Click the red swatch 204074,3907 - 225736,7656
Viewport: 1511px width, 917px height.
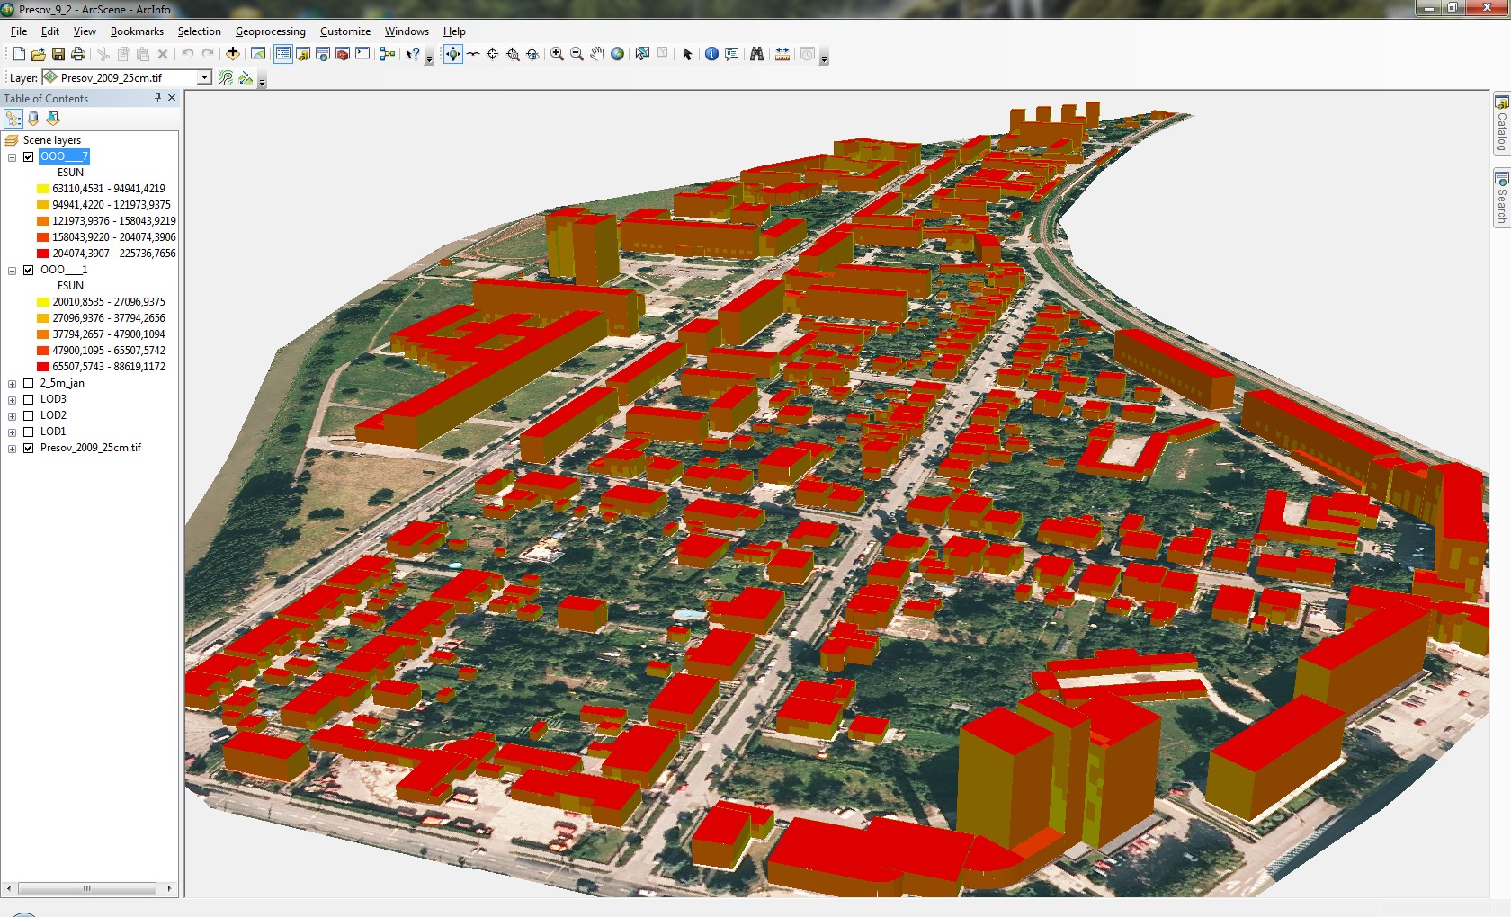[x=43, y=254]
